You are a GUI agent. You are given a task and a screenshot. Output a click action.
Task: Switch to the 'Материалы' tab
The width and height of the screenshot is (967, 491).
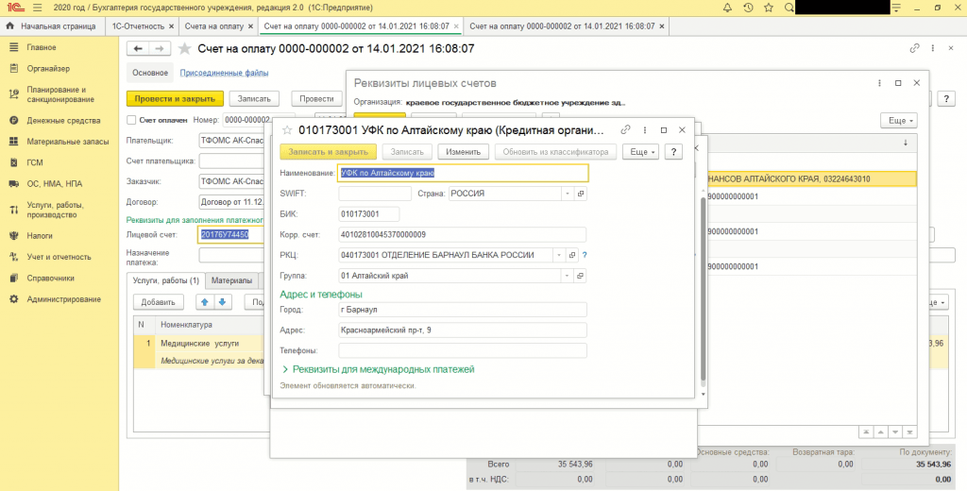tap(231, 280)
